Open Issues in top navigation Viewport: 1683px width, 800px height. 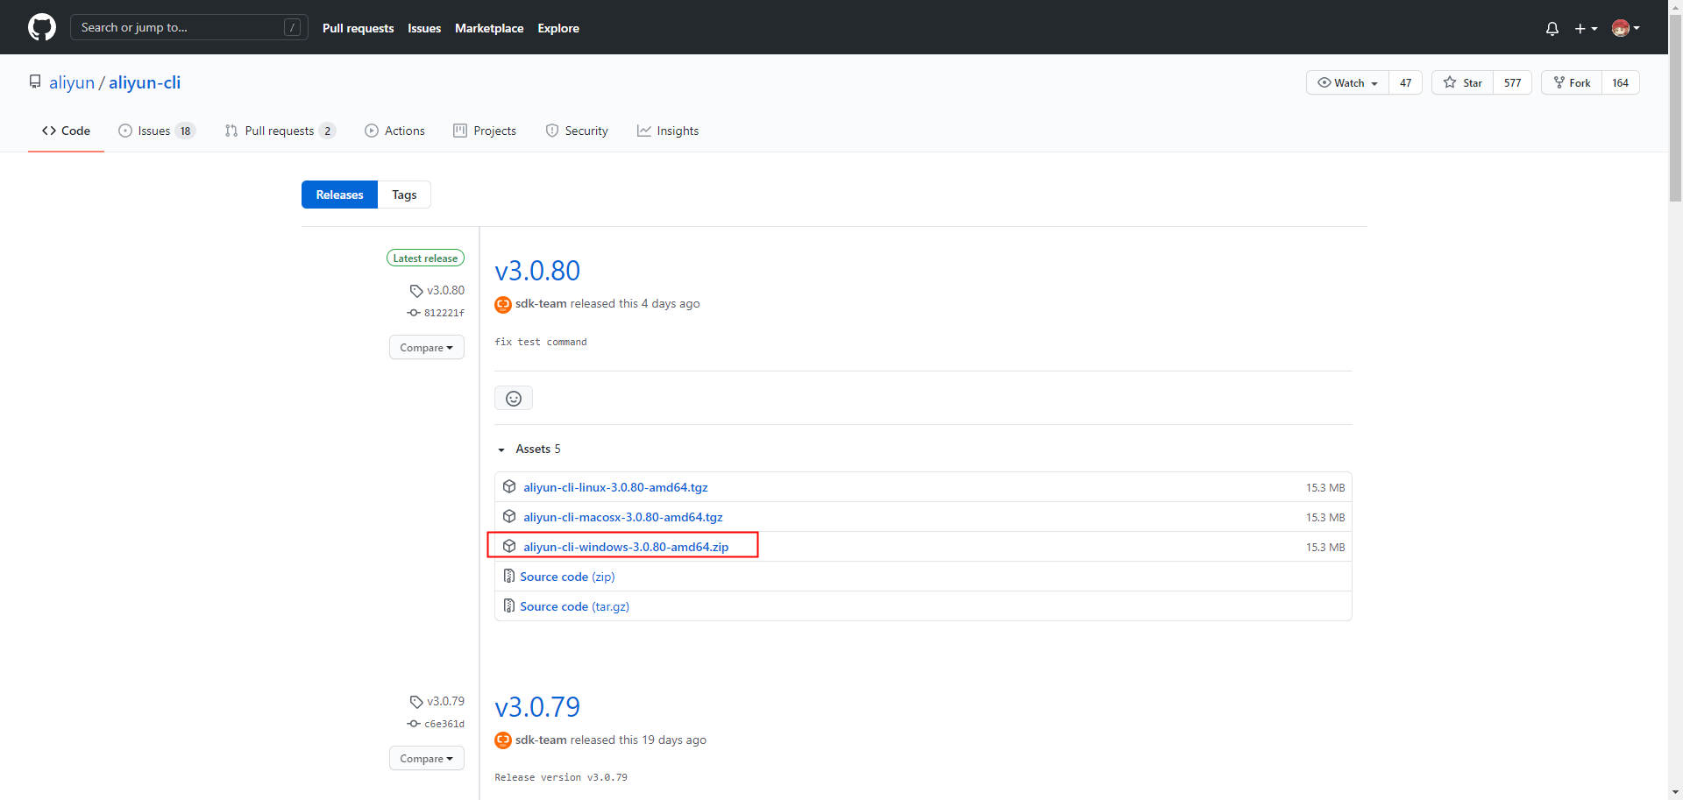(x=424, y=28)
